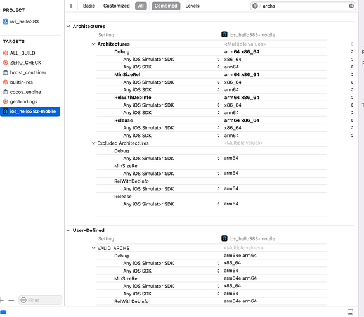Clear the archs search text
The height and width of the screenshot is (317, 364).
pos(351,6)
